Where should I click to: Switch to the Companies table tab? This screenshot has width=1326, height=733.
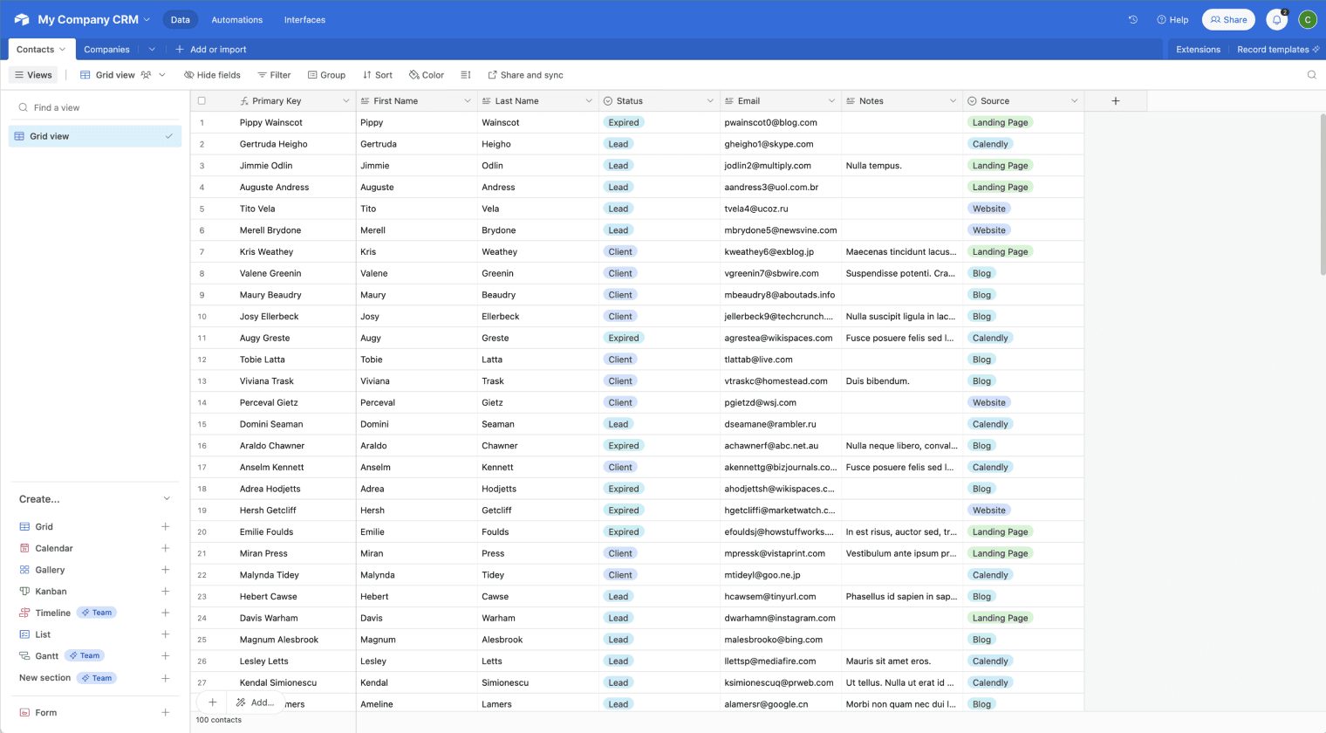coord(106,50)
